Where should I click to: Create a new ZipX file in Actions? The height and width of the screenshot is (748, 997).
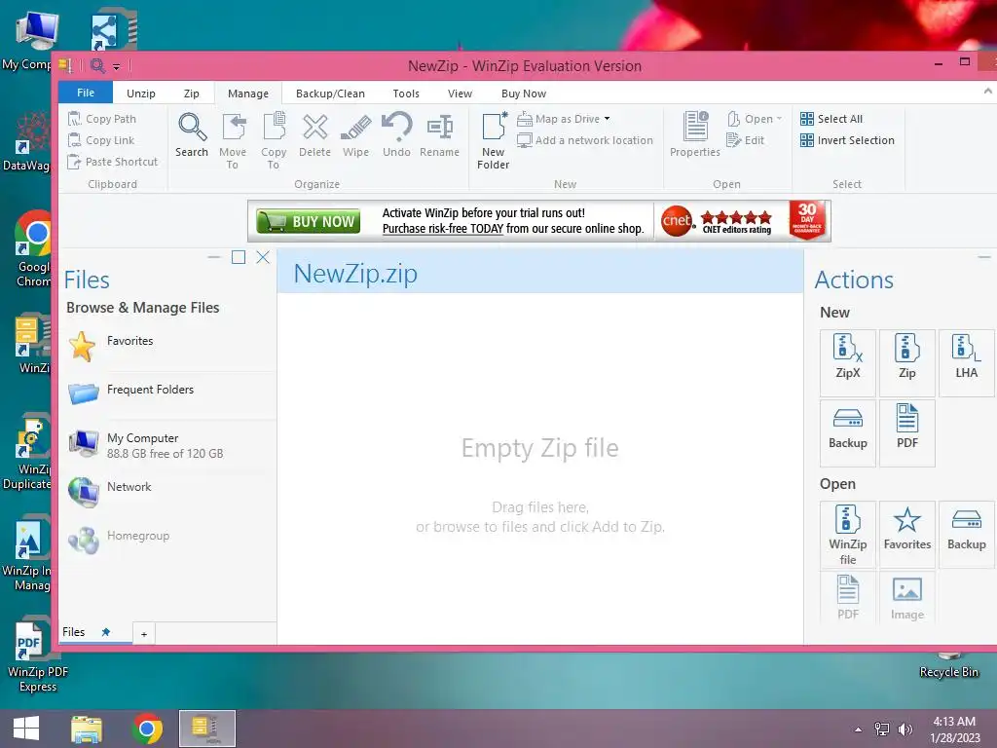pos(848,362)
